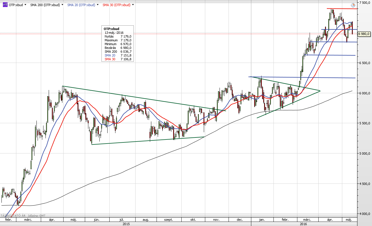Click the 6 000,0 price axis label
Screen dimensions: 372x226
tap(365, 93)
